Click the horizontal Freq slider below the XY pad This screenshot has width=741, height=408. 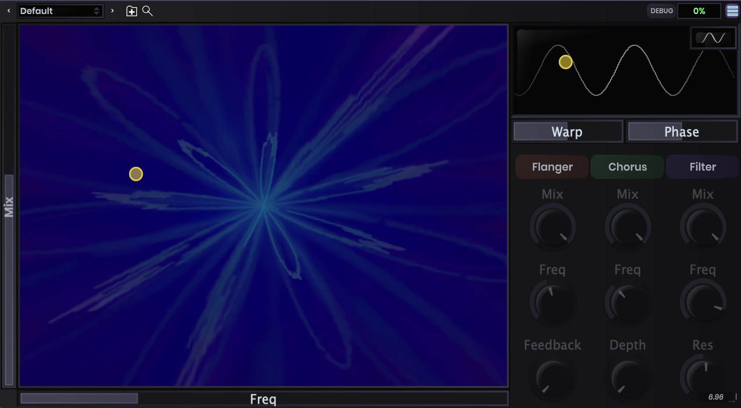264,398
